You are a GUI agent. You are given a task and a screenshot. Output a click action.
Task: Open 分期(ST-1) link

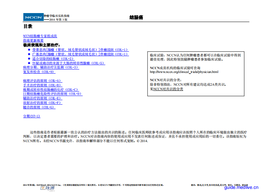tap(32, 116)
